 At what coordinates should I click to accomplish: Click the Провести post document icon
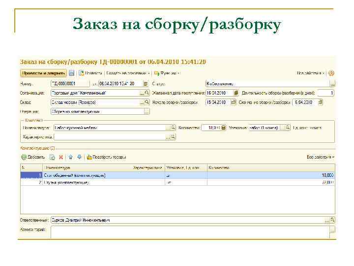[x=81, y=73]
